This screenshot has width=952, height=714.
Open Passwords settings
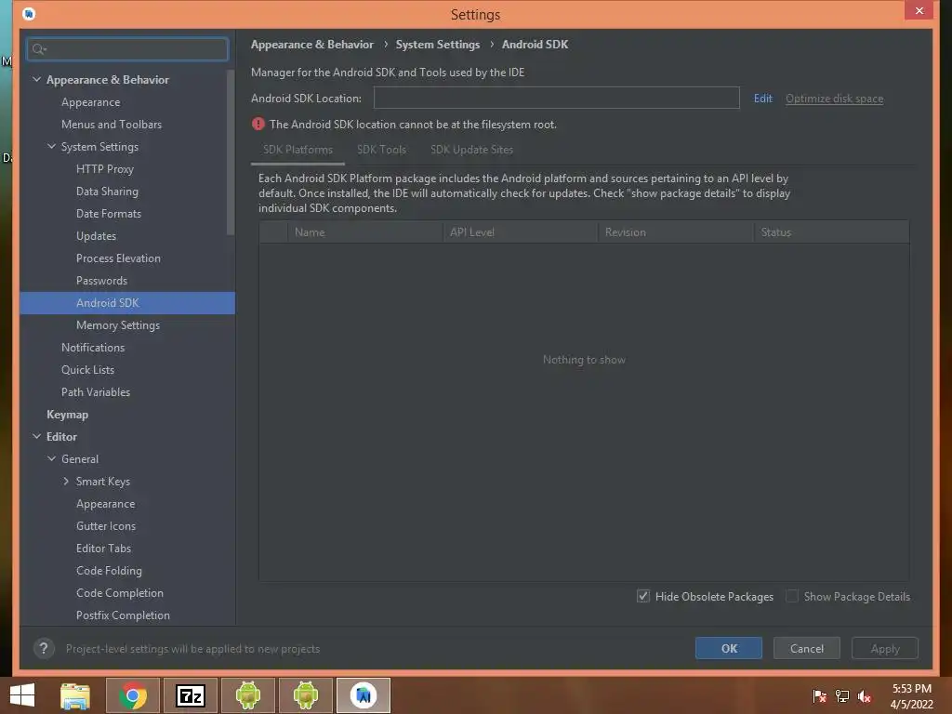[101, 281]
